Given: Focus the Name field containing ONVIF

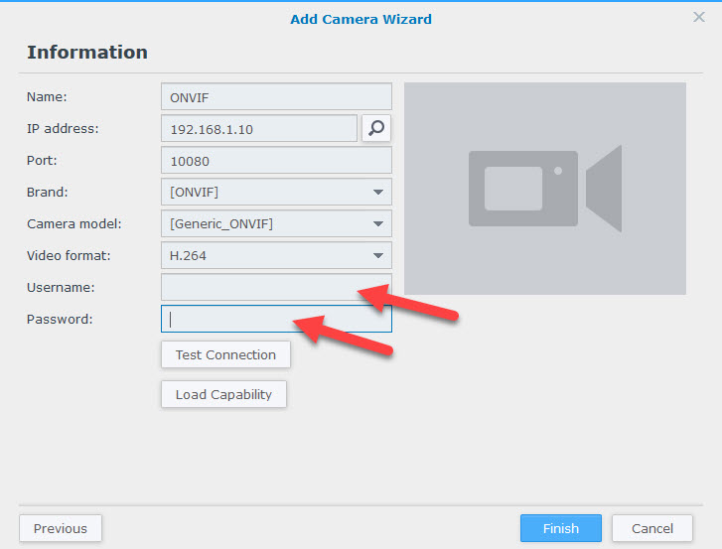Looking at the screenshot, I should click(x=276, y=96).
